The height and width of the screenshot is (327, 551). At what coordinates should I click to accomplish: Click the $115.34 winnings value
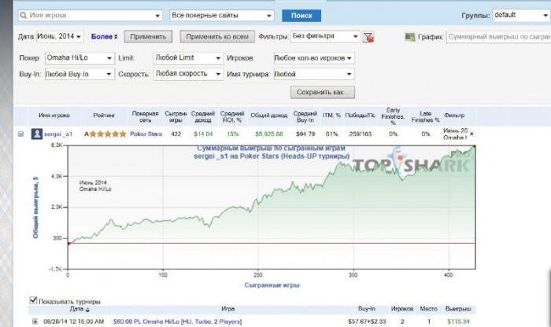[x=458, y=321]
